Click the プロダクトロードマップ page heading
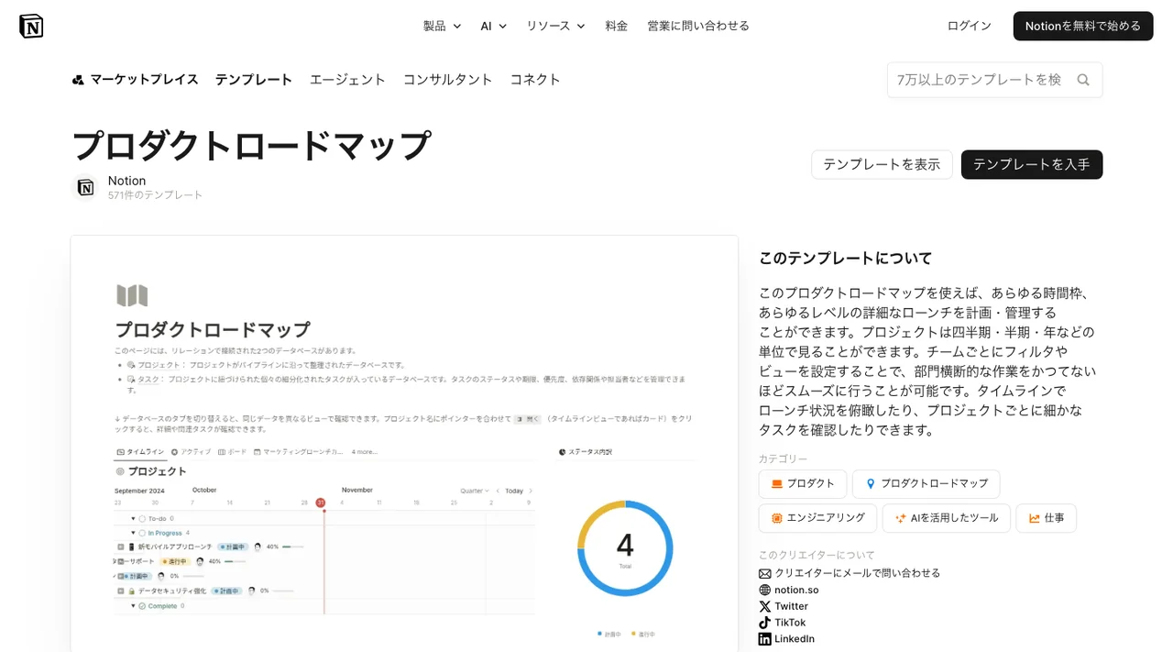1173x652 pixels. (x=251, y=146)
